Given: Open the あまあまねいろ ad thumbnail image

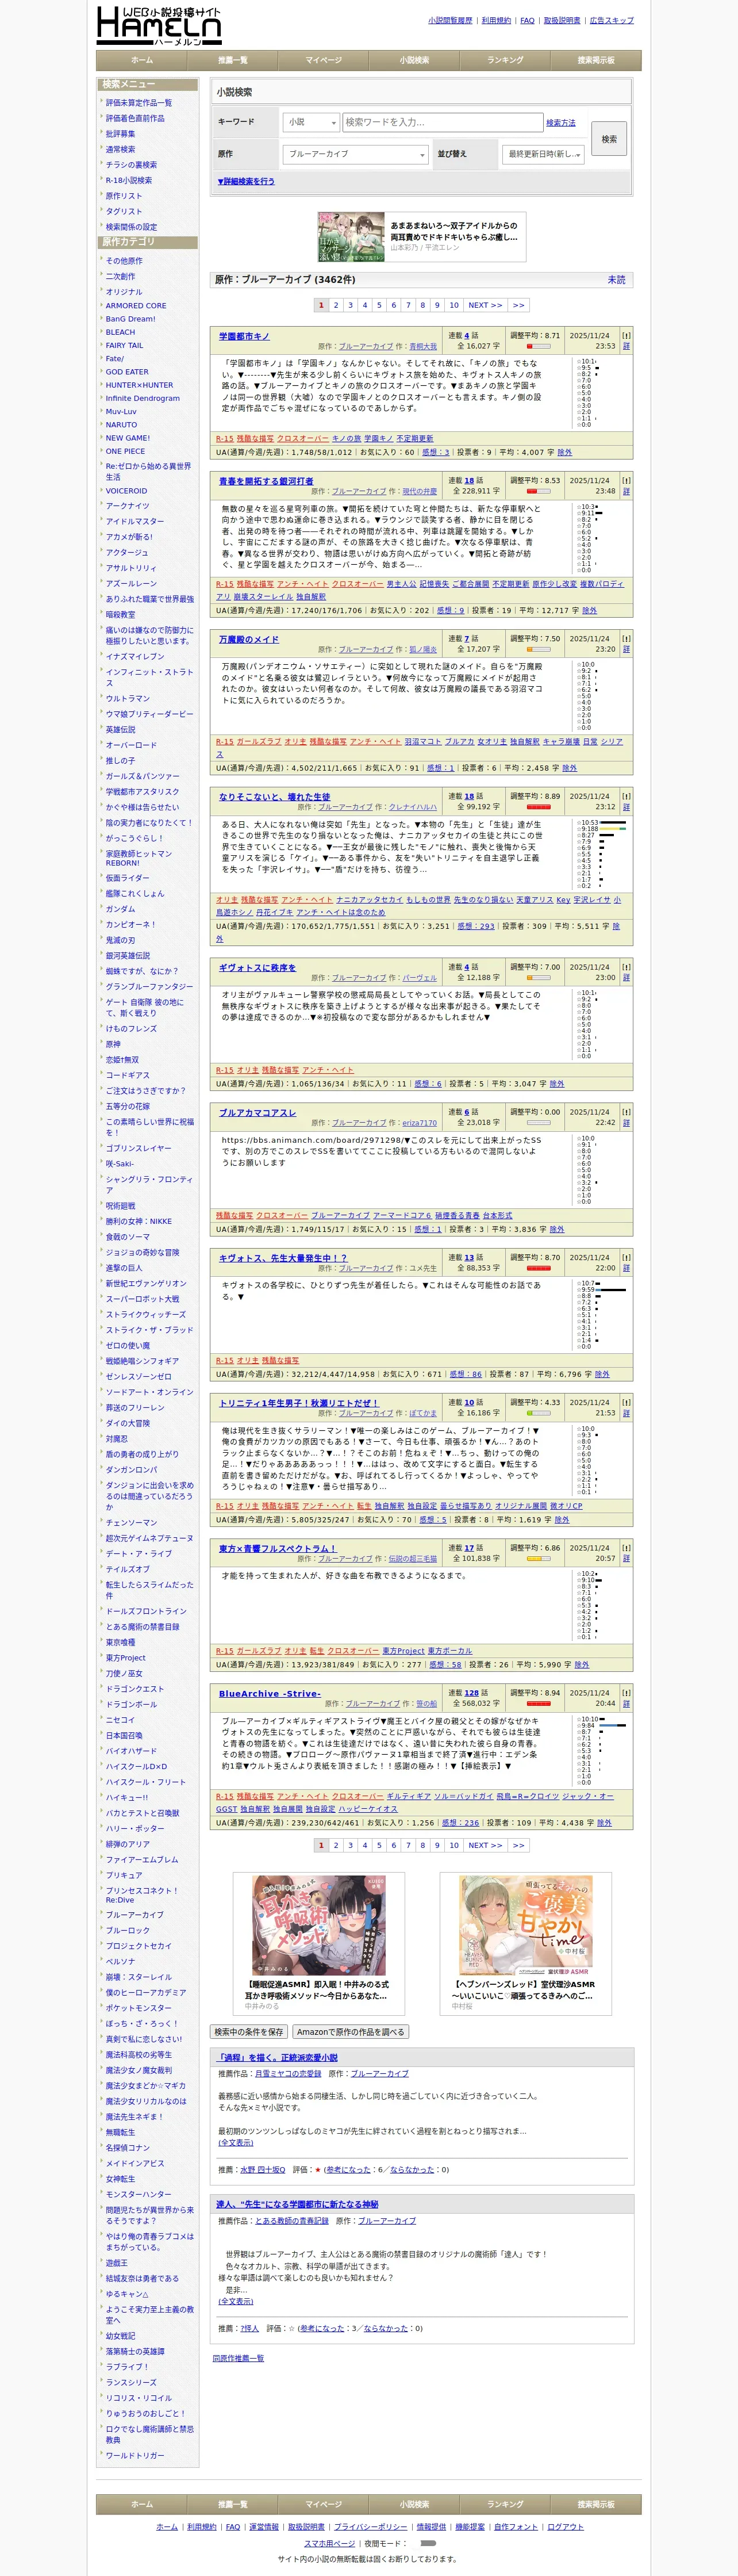Looking at the screenshot, I should 351,237.
